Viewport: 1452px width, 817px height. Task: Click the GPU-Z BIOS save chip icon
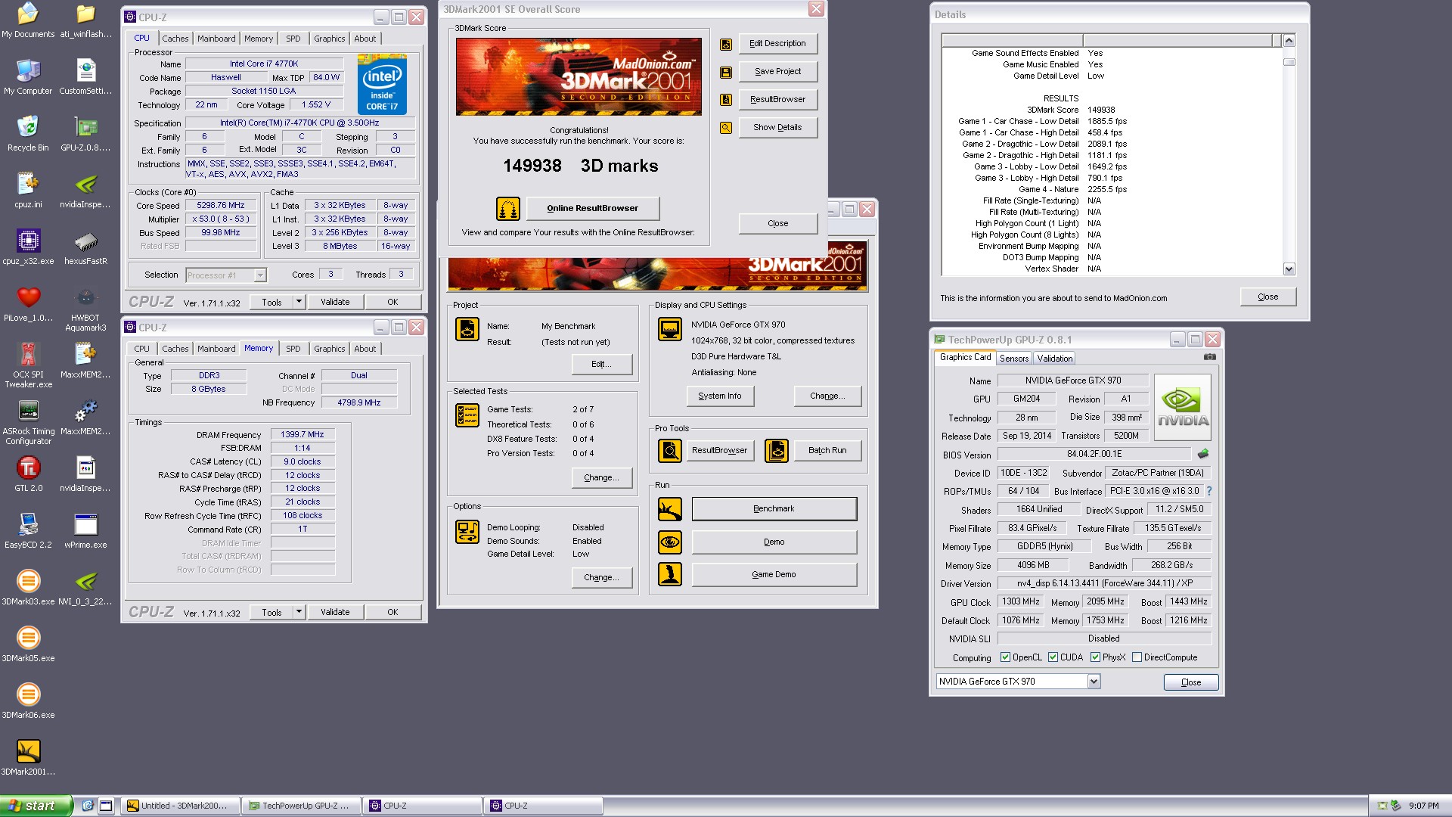(x=1203, y=454)
